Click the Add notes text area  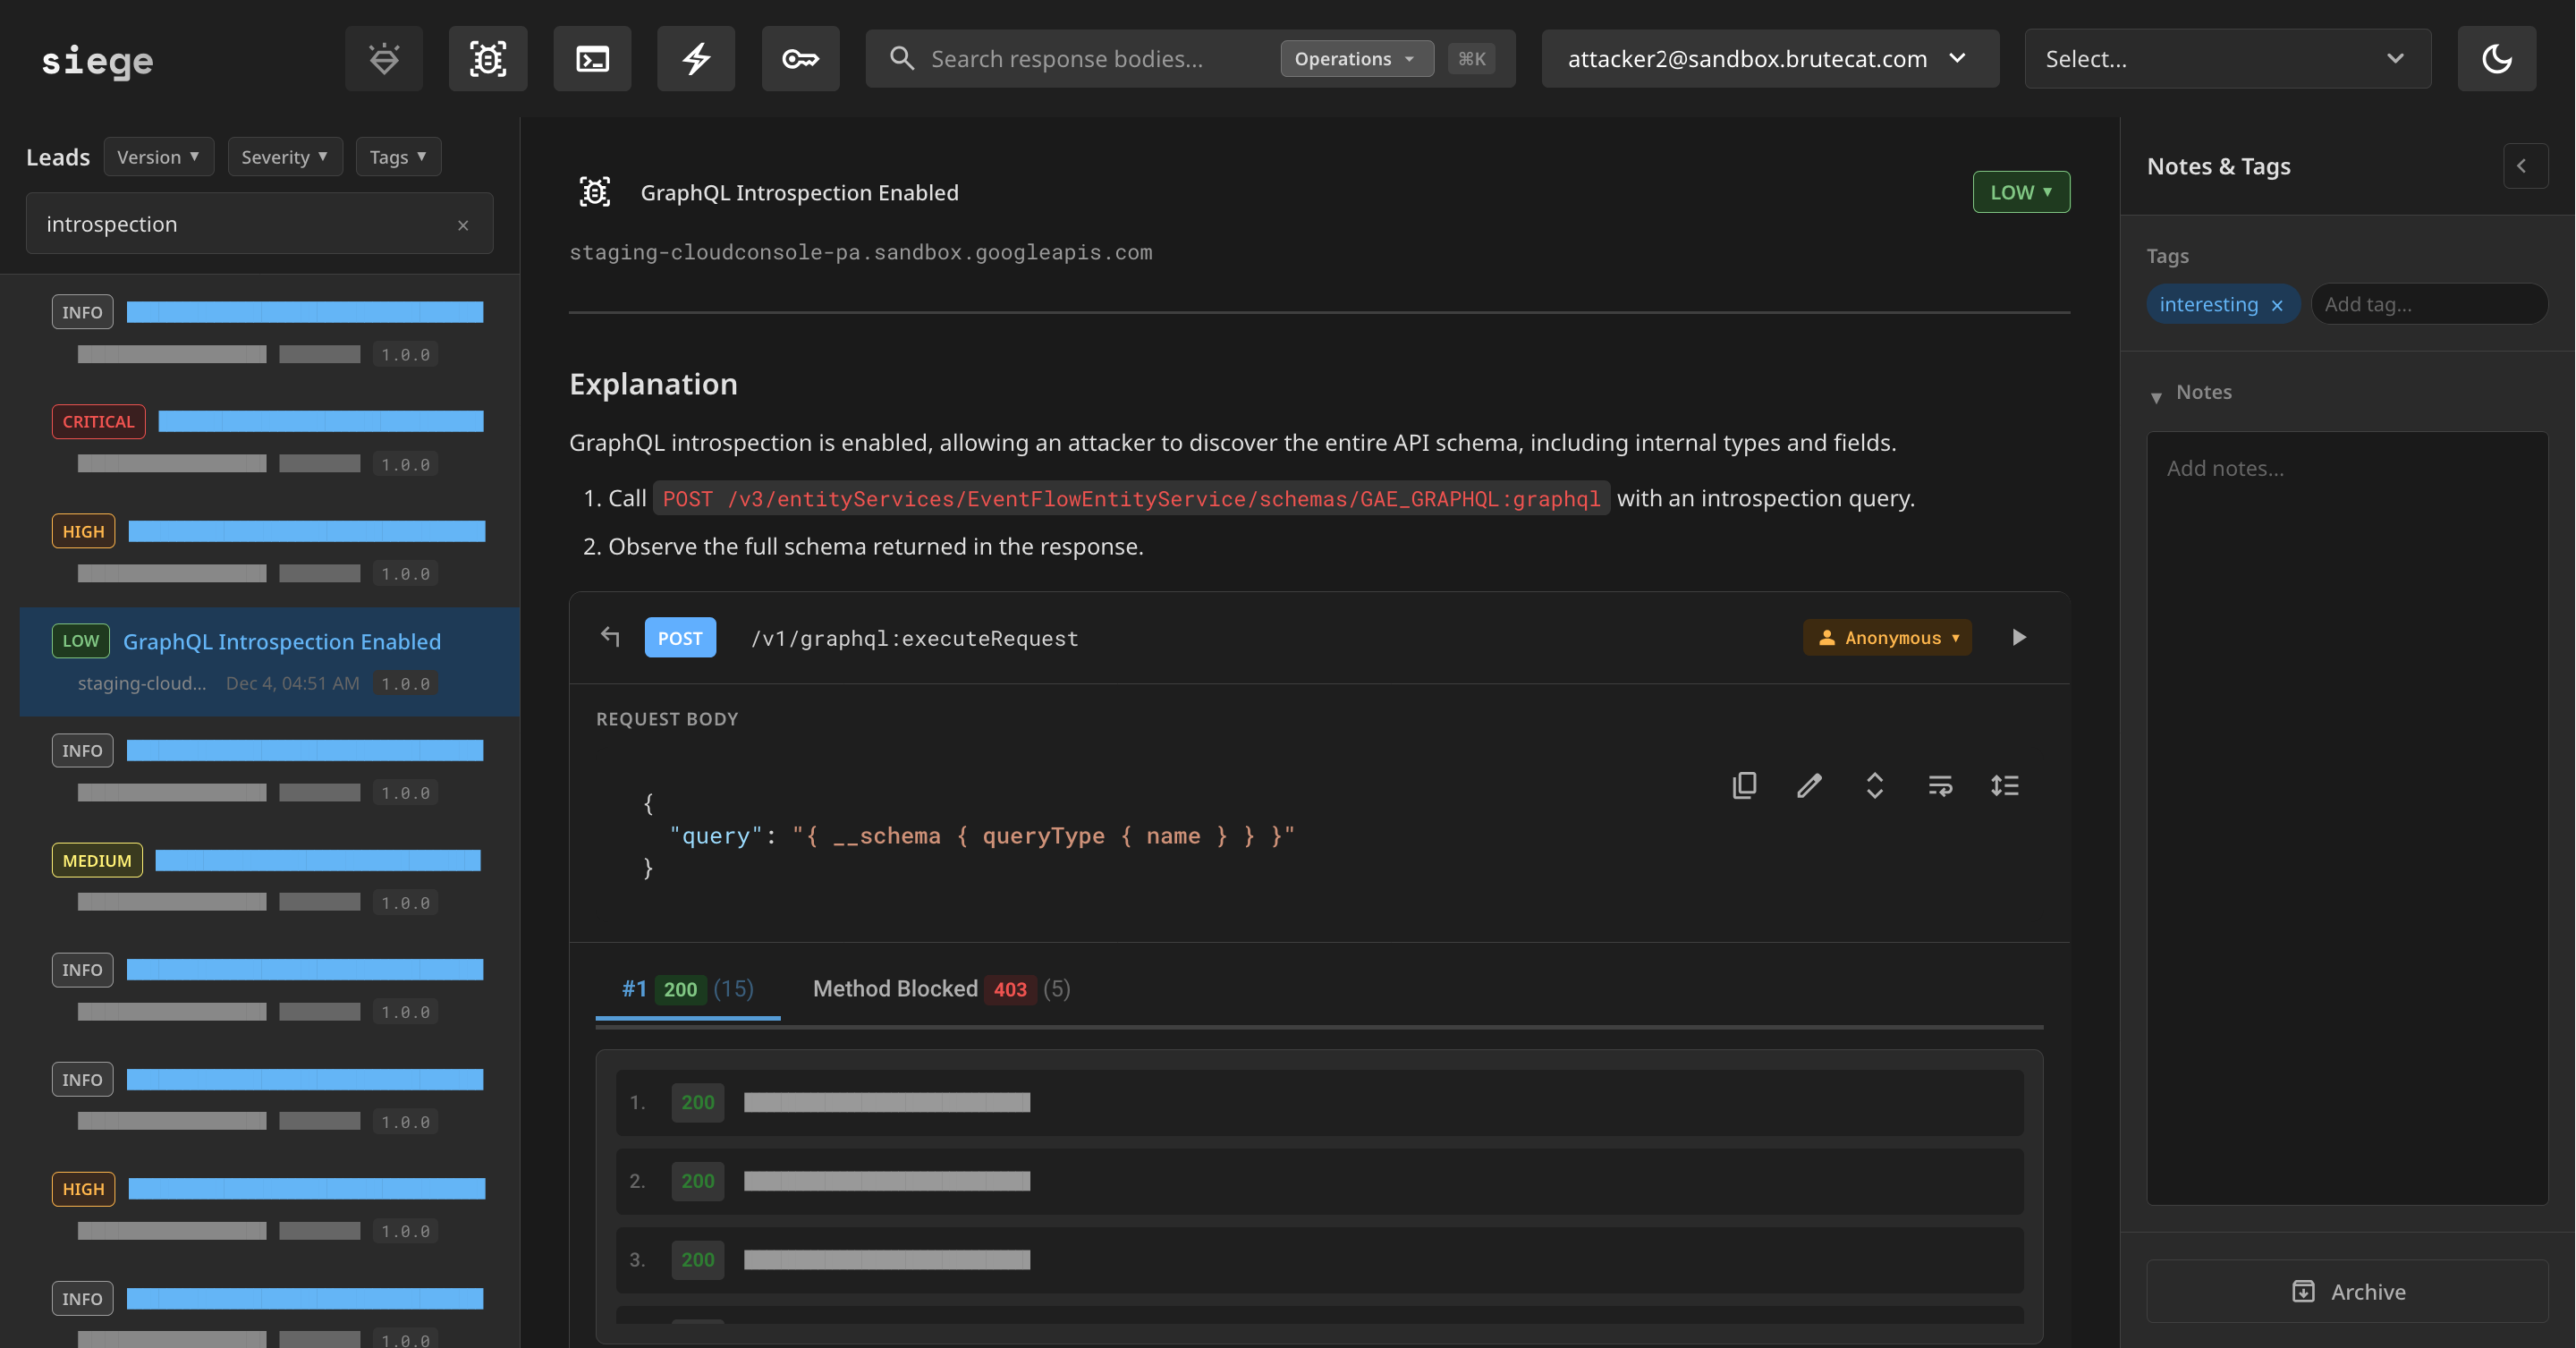coord(2347,818)
